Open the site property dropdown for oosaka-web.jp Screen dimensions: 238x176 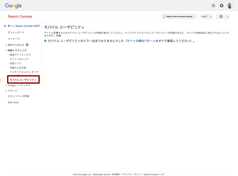[x=178, y=16]
